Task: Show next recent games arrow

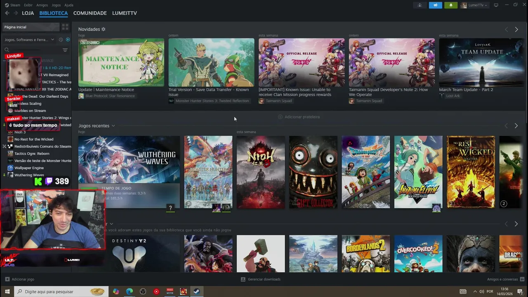Action: (x=516, y=125)
